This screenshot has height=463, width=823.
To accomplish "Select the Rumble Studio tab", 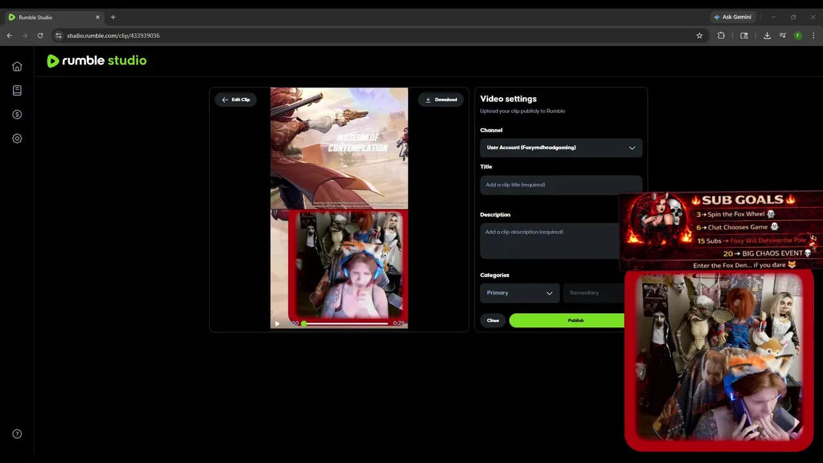I will pyautogui.click(x=54, y=17).
